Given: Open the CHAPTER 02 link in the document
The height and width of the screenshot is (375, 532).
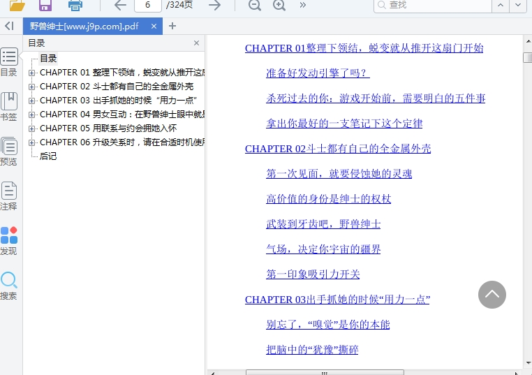Looking at the screenshot, I should pyautogui.click(x=338, y=149).
